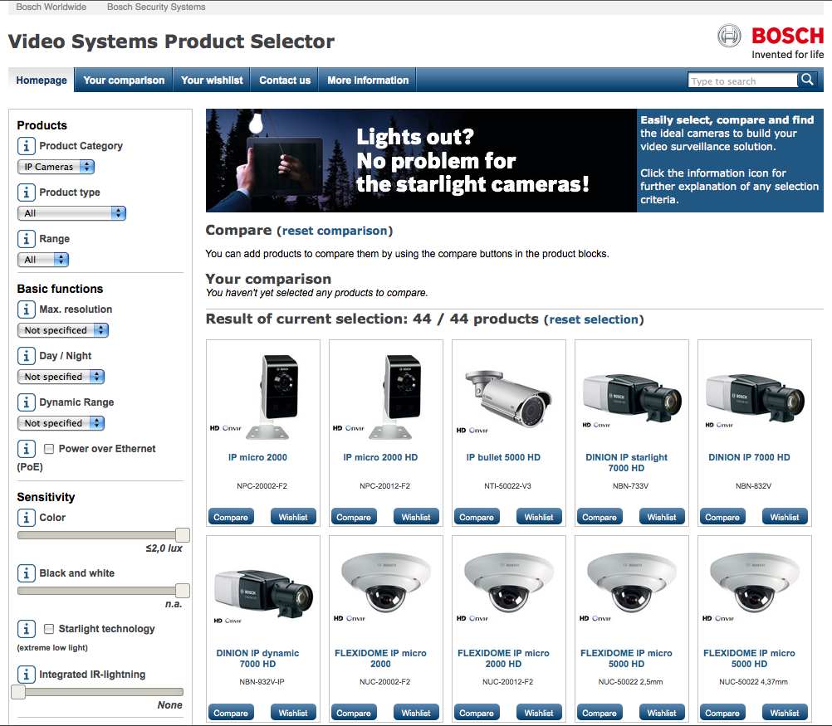Click the Black and white slider handle
The image size is (832, 726).
(183, 591)
